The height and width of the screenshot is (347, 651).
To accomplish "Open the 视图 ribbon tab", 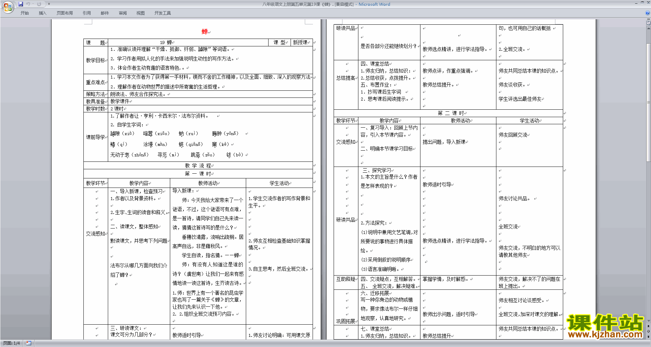I will [x=141, y=13].
